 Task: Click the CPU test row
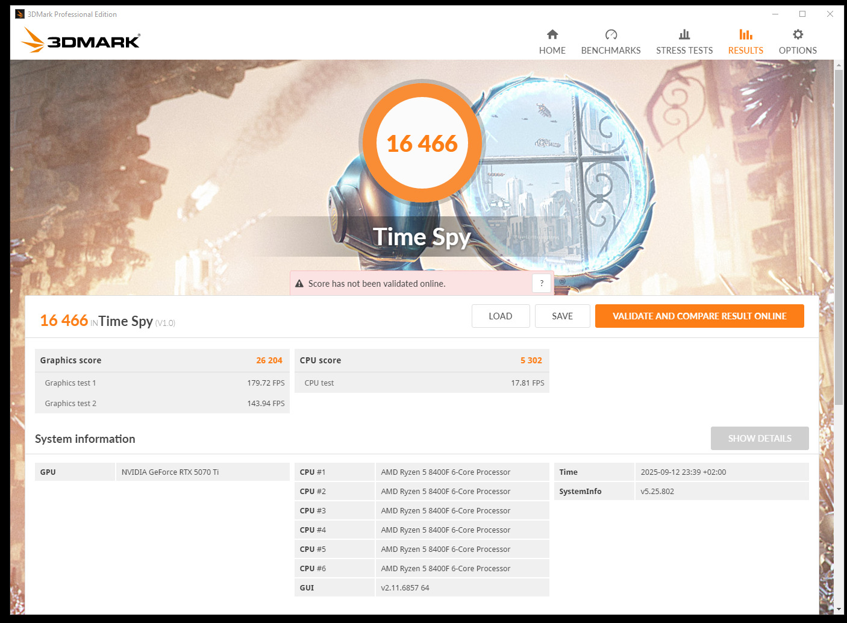click(x=422, y=383)
